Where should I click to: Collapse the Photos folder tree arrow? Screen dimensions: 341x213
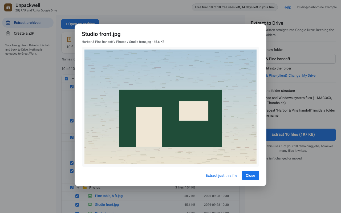[x=78, y=188]
